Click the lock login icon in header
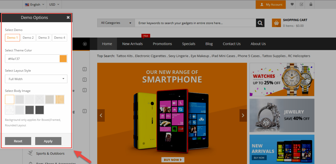 [x=311, y=4]
